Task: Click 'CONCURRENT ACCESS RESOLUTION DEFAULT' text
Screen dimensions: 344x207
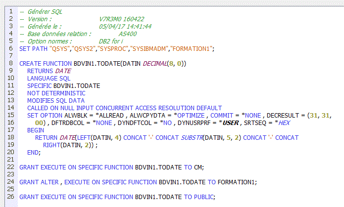Action: tap(159, 108)
